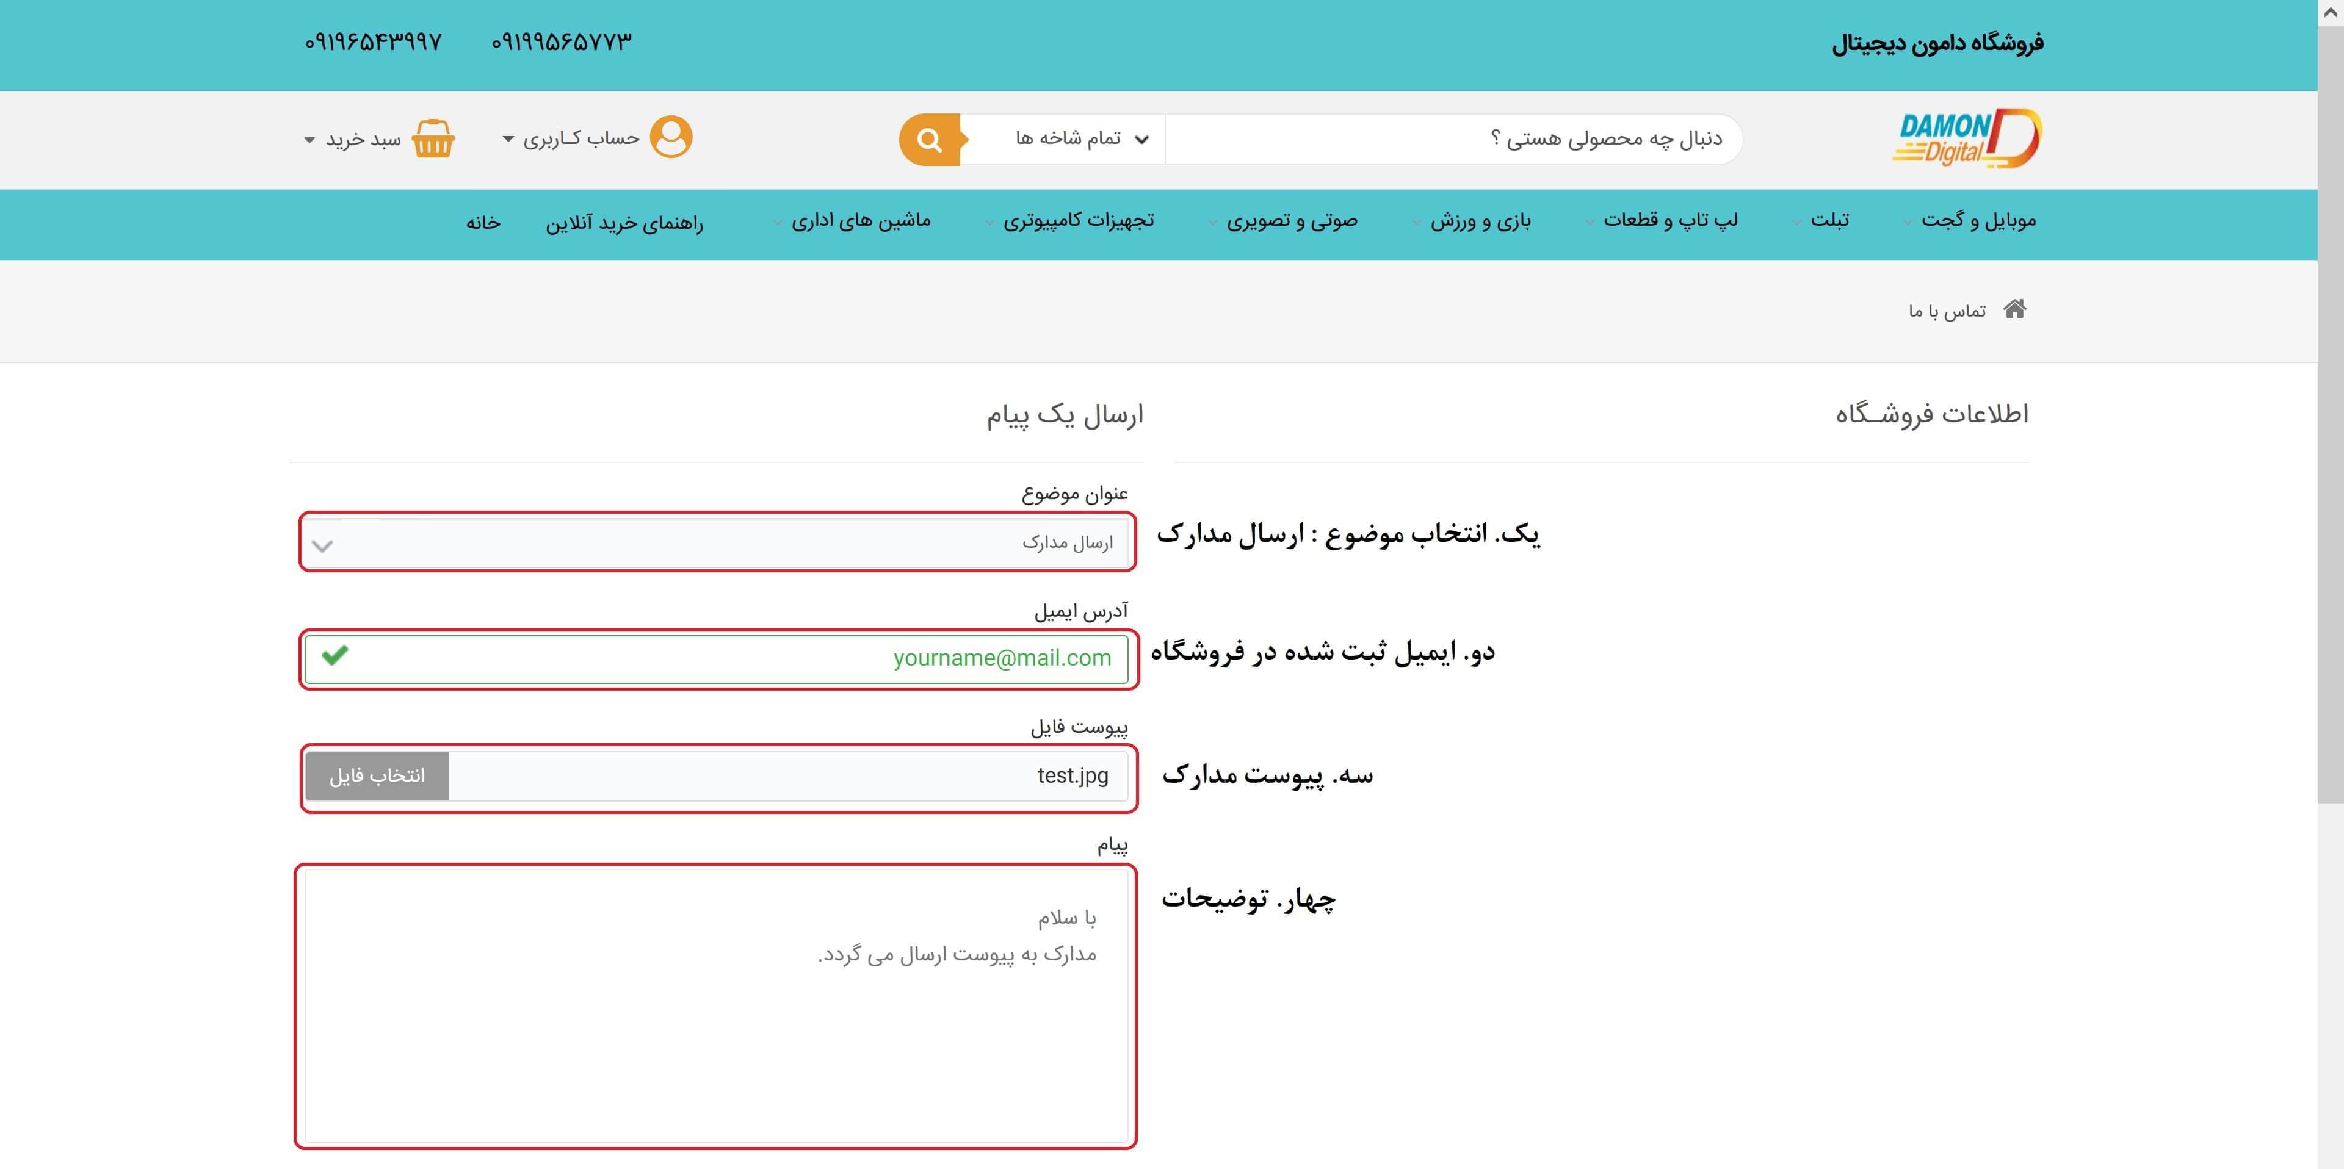Click phone number ۰۹۱۹۹۵۶۵۷۷۳
This screenshot has height=1169, width=2344.
pyautogui.click(x=562, y=42)
